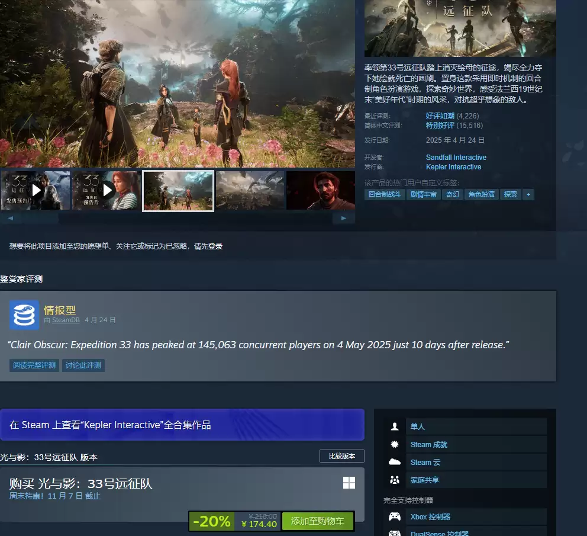Open the 比较版本 compare editions button
The width and height of the screenshot is (587, 536).
[x=341, y=456]
